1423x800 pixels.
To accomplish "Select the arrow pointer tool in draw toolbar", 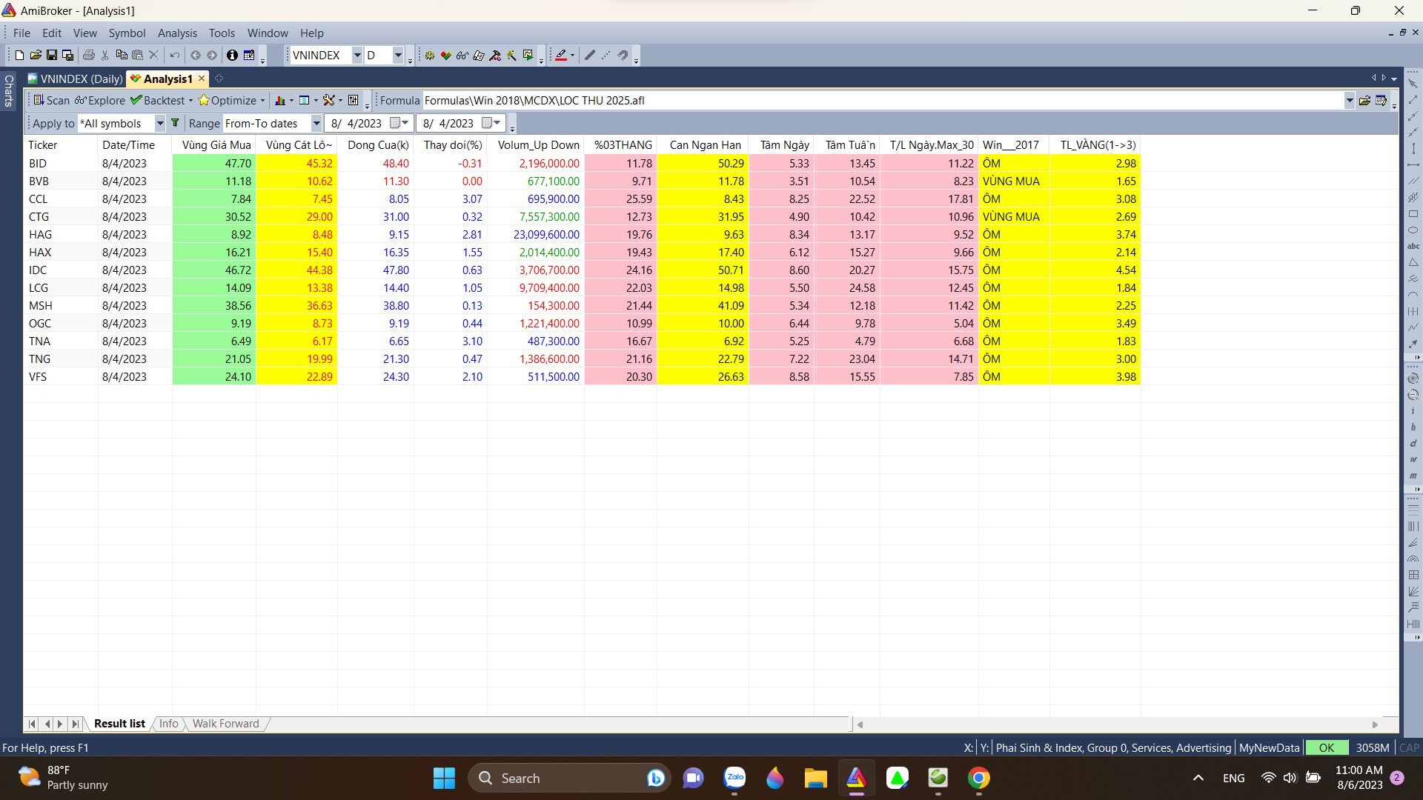I will coord(1413,83).
